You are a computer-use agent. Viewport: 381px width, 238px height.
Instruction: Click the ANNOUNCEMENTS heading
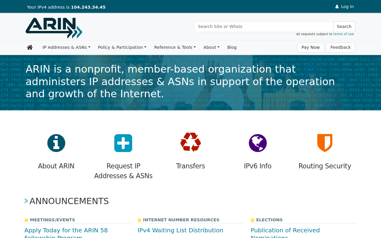[x=69, y=201]
